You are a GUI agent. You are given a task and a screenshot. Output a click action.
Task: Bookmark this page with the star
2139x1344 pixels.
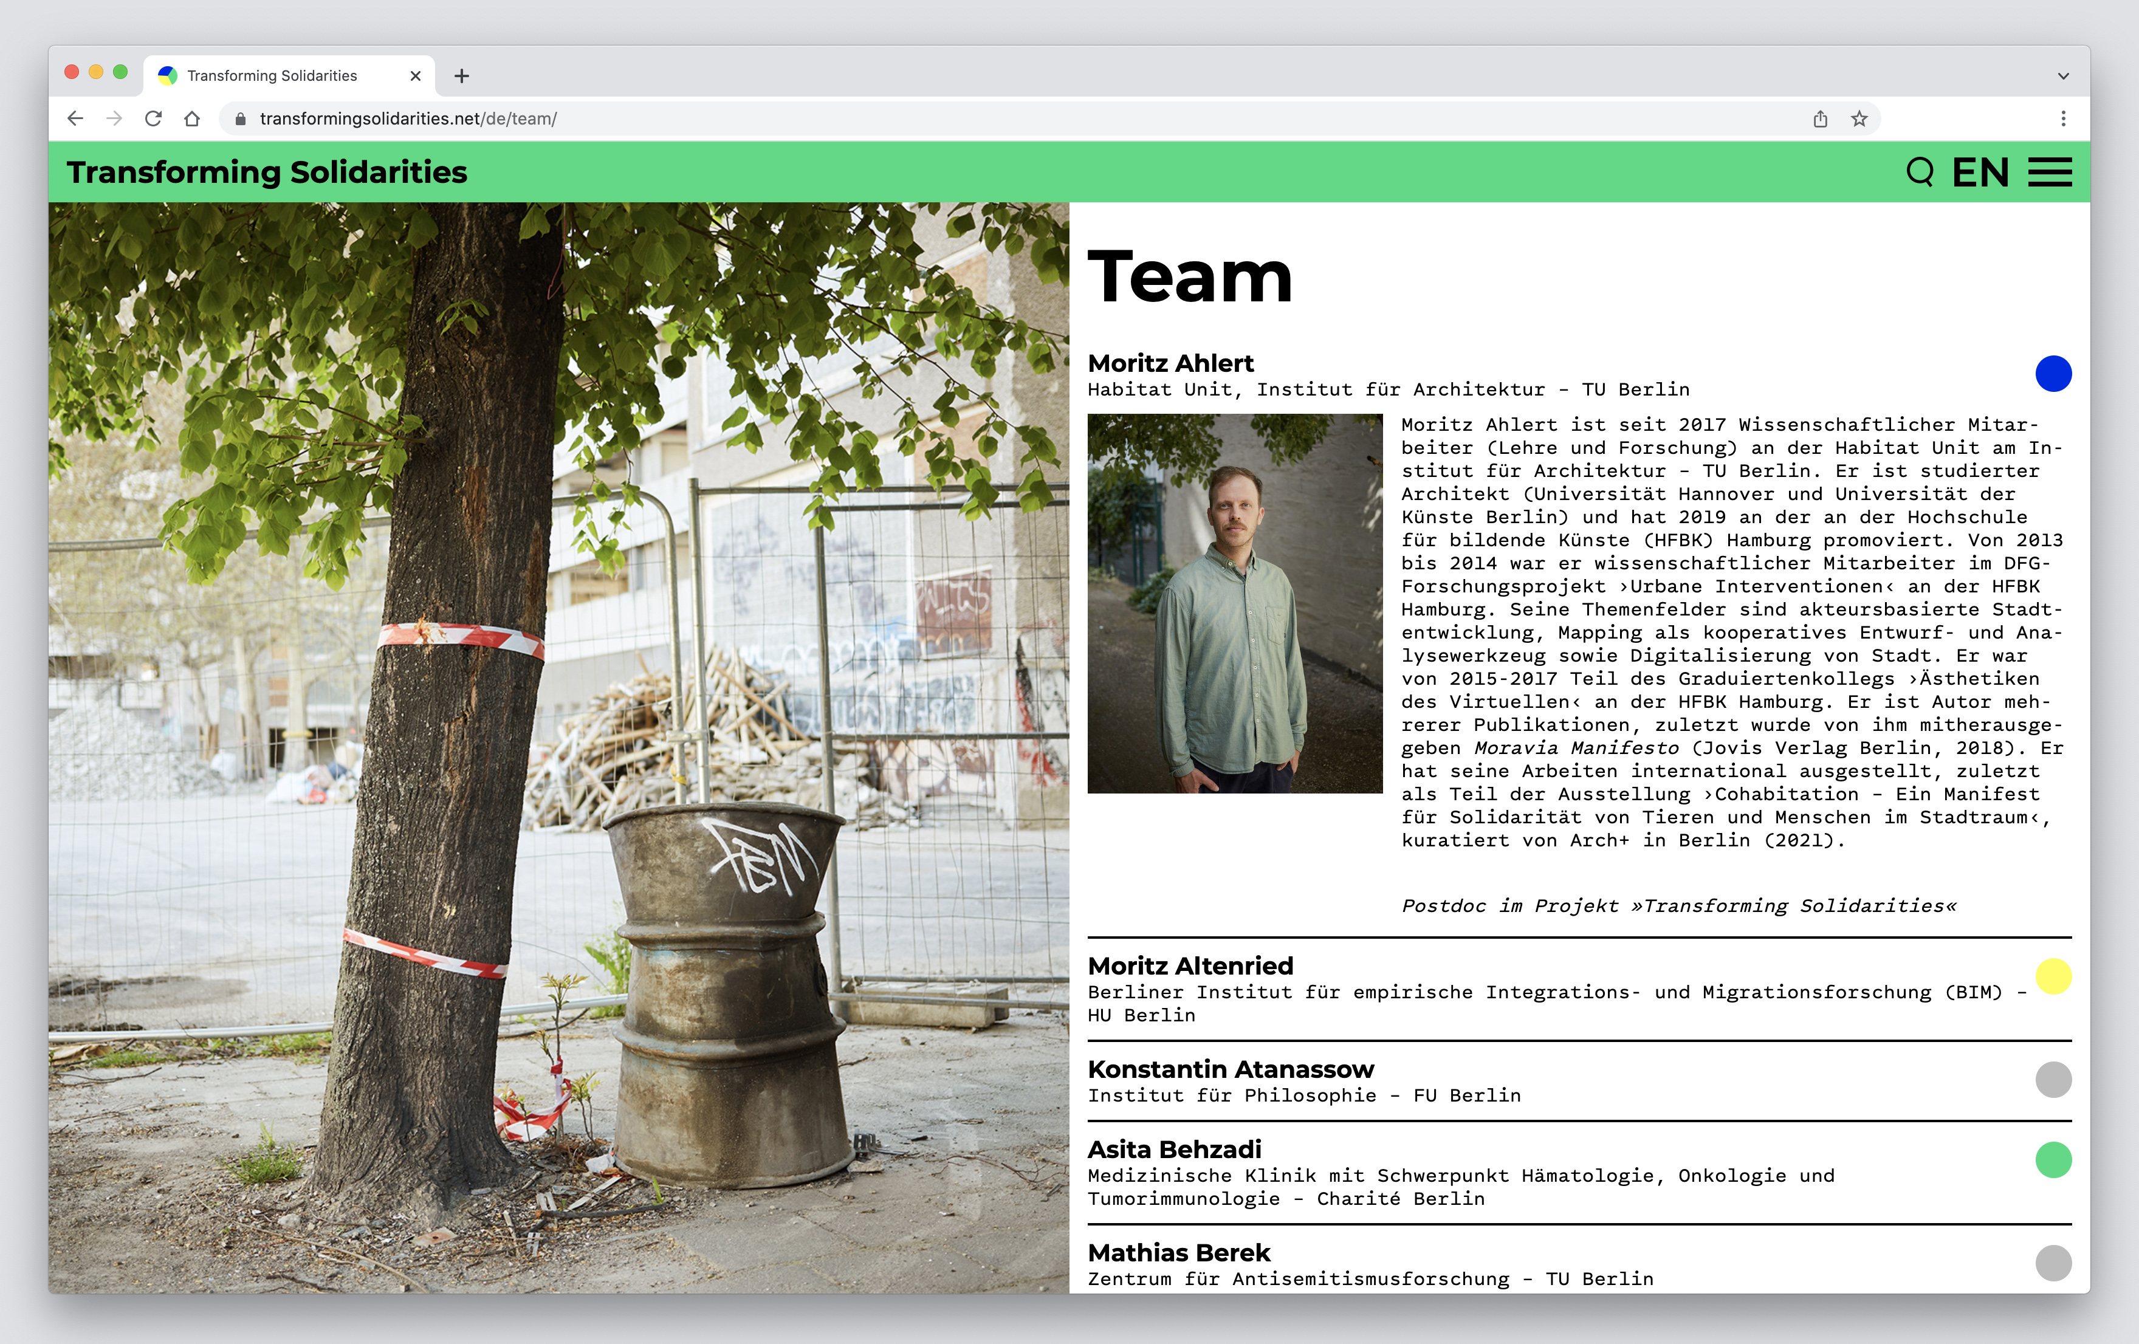click(1859, 119)
